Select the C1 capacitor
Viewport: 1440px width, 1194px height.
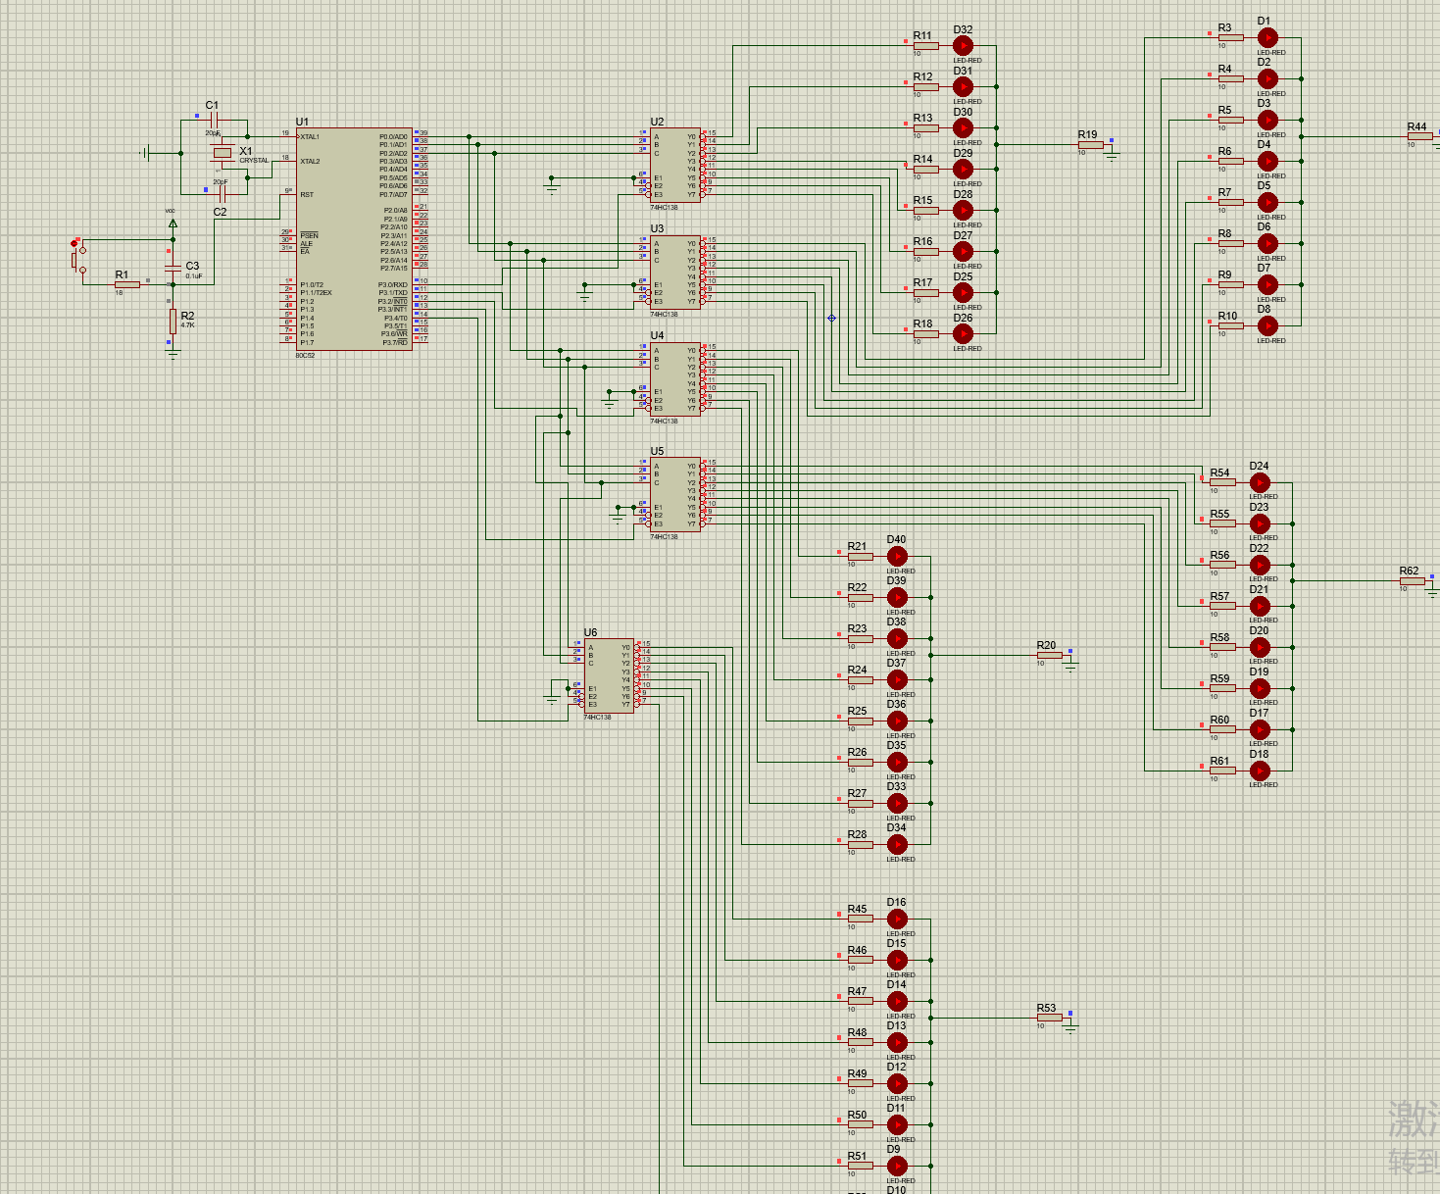point(213,120)
